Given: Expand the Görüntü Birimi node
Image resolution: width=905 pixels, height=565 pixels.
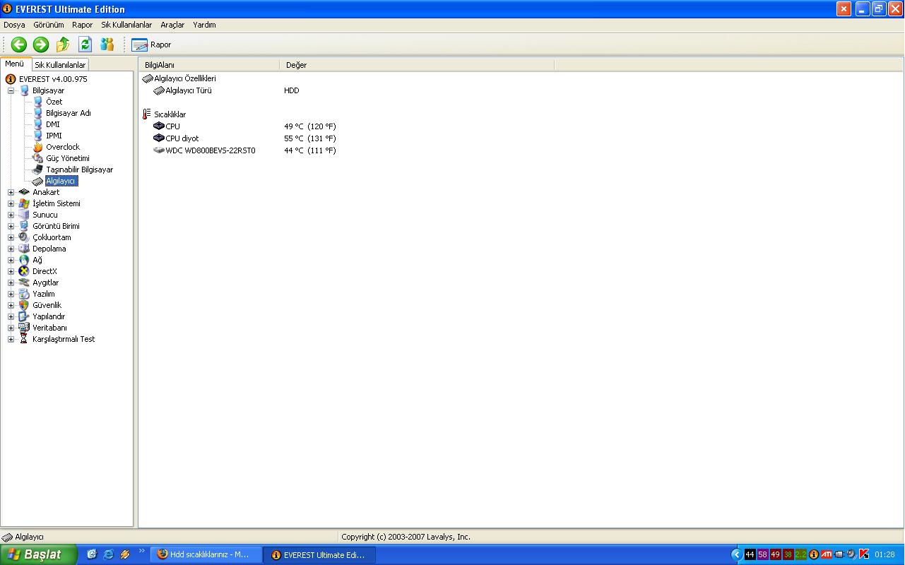Looking at the screenshot, I should pyautogui.click(x=11, y=226).
